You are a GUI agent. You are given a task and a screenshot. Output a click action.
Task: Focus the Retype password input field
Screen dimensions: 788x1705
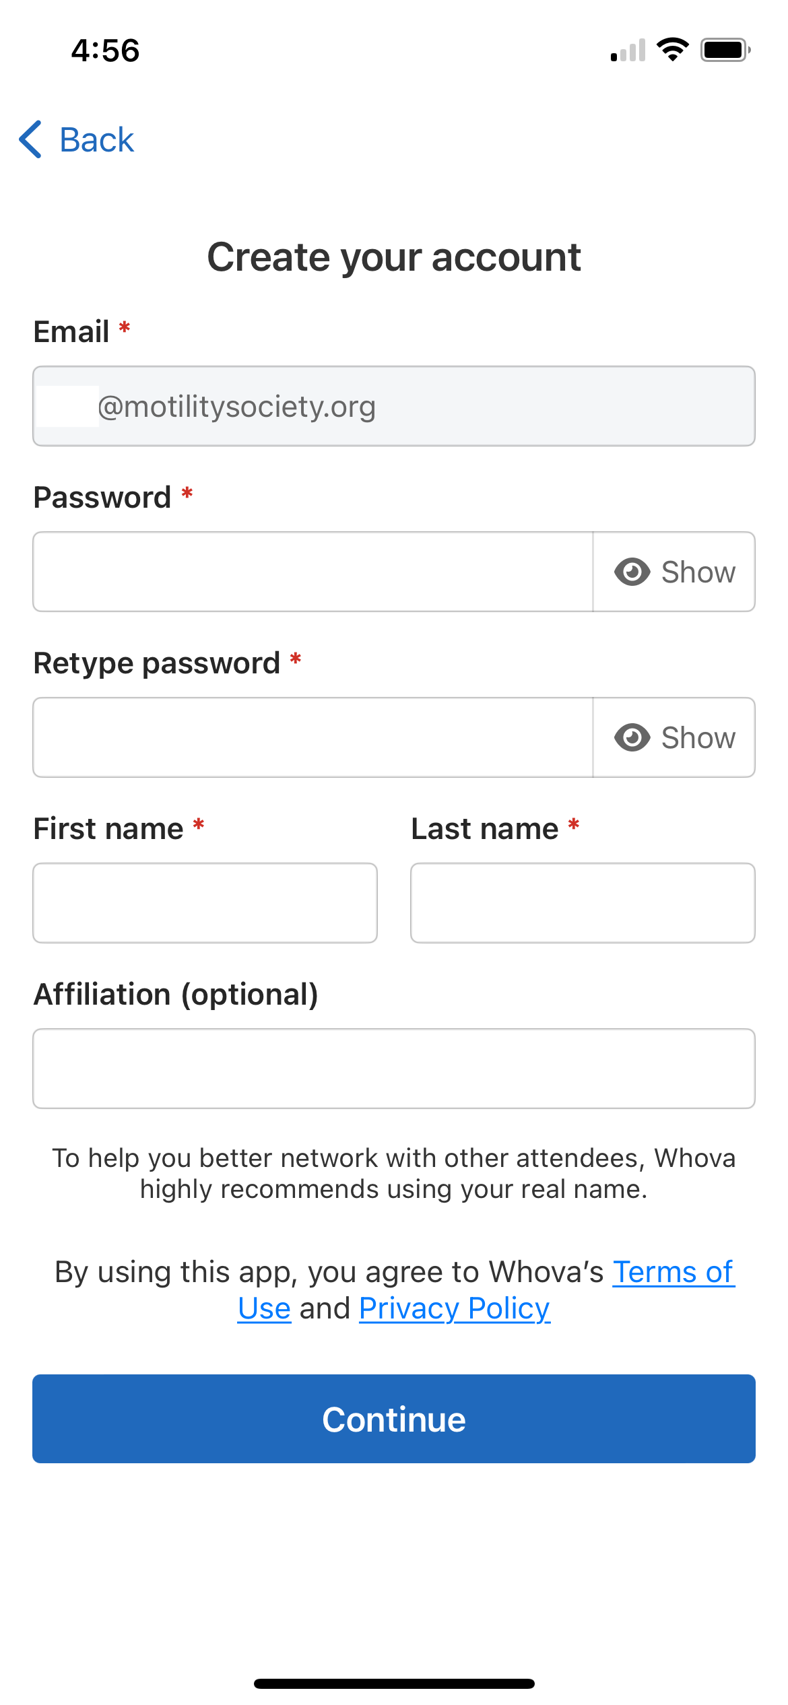pyautogui.click(x=313, y=738)
